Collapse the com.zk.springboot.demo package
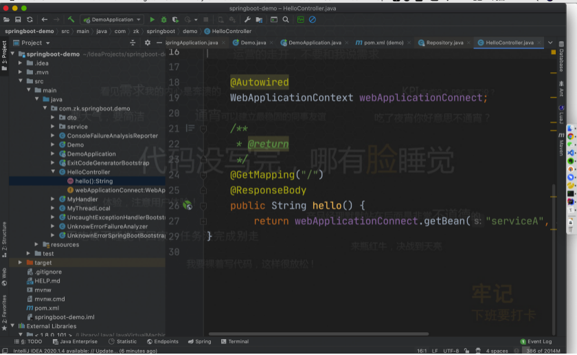Screen dimensions: 577x355 (x=45, y=109)
